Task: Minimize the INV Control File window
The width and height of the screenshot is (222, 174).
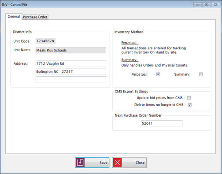Action: pos(198,5)
